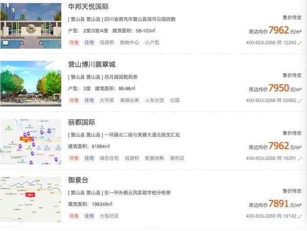Select the 绿色住宅 tag
This screenshot has width=307, height=231.
pyautogui.click(x=109, y=158)
